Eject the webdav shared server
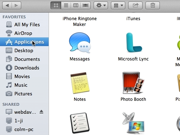 [41, 112]
